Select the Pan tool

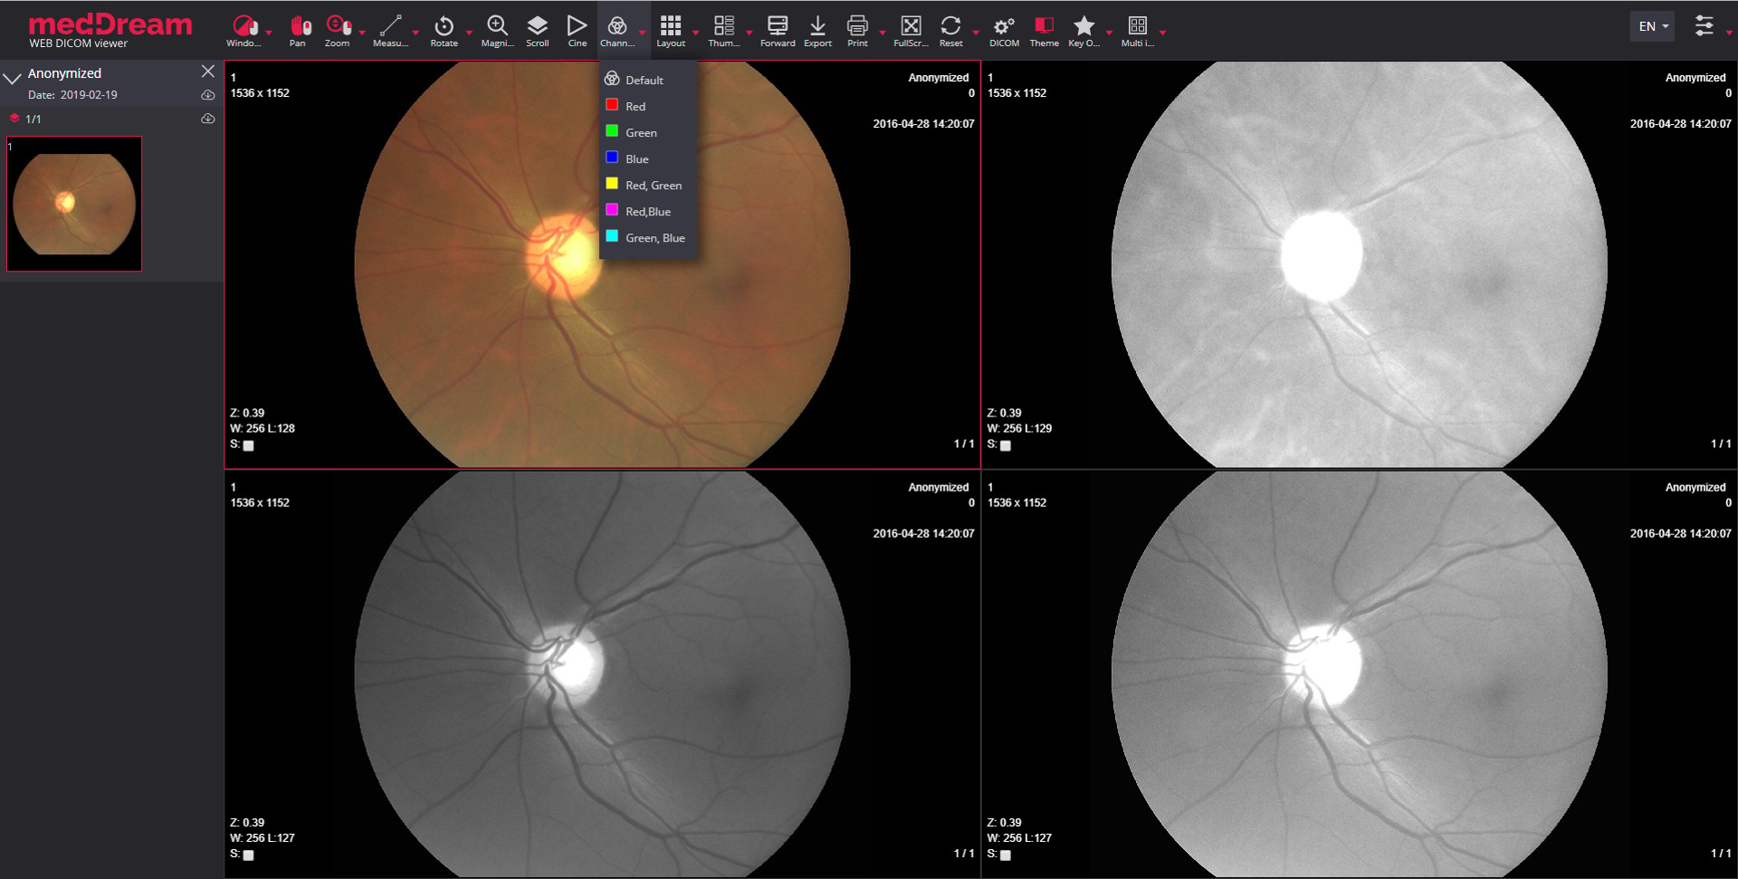298,30
